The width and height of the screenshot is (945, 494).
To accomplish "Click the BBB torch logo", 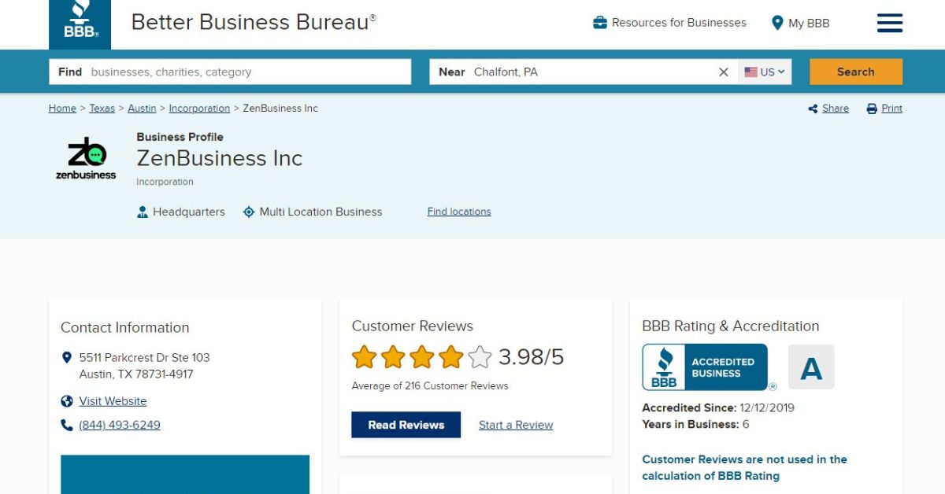I will click(x=80, y=24).
